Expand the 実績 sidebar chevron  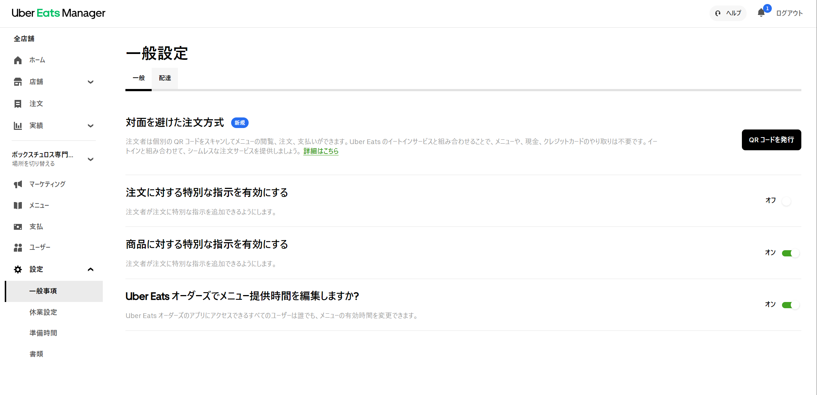tap(91, 126)
